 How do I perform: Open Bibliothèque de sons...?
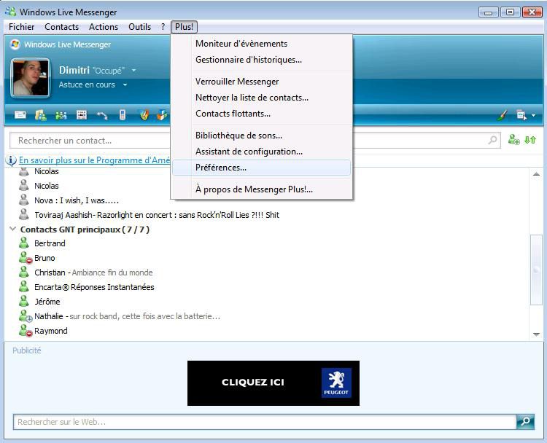pos(262,136)
